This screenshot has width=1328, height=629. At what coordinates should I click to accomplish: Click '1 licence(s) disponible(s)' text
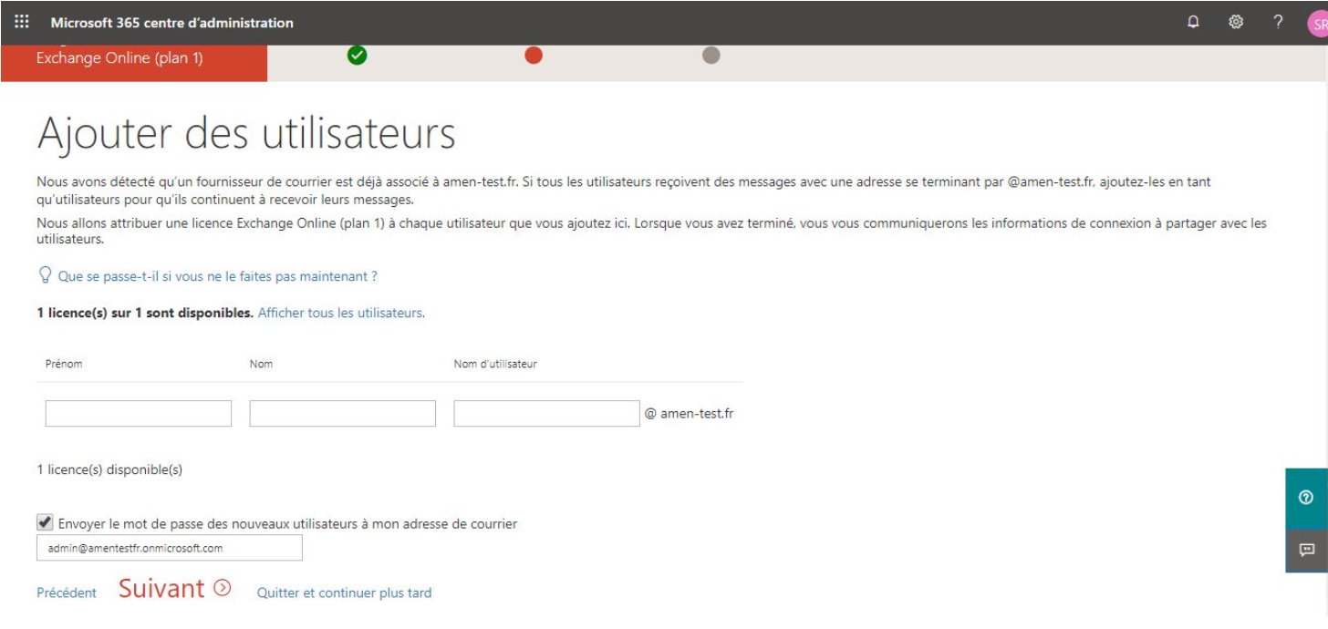tap(109, 470)
